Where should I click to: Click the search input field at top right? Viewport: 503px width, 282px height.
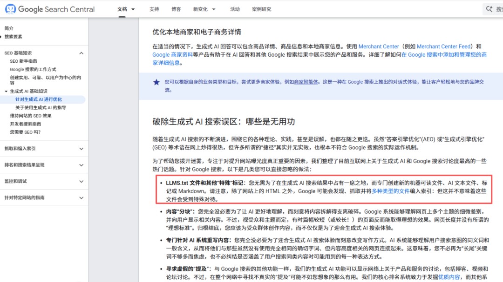pos(493,9)
